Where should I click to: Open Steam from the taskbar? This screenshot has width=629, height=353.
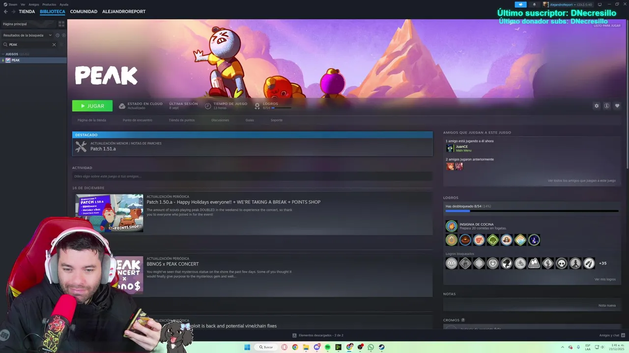pos(382,347)
